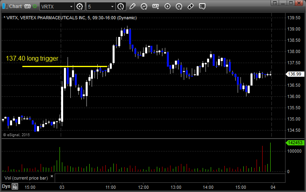Click the Dyn label at bottom left
Screen dimensions: 306x192
coord(6,186)
